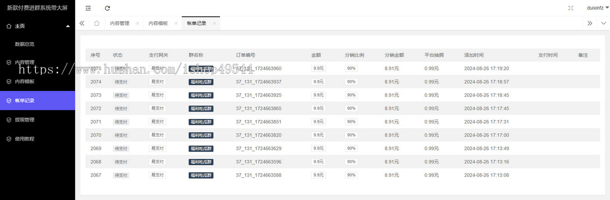This screenshot has height=200, width=610.
Task: Click the 福利吃瓜群 tag in row 2072
Action: pyautogui.click(x=201, y=108)
